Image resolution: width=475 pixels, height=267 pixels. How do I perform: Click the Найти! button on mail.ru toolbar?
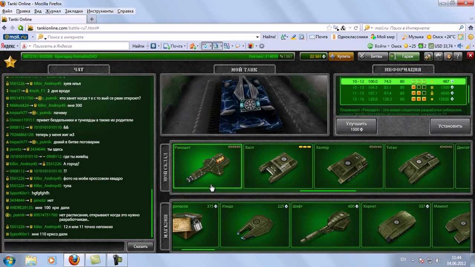pos(269,37)
